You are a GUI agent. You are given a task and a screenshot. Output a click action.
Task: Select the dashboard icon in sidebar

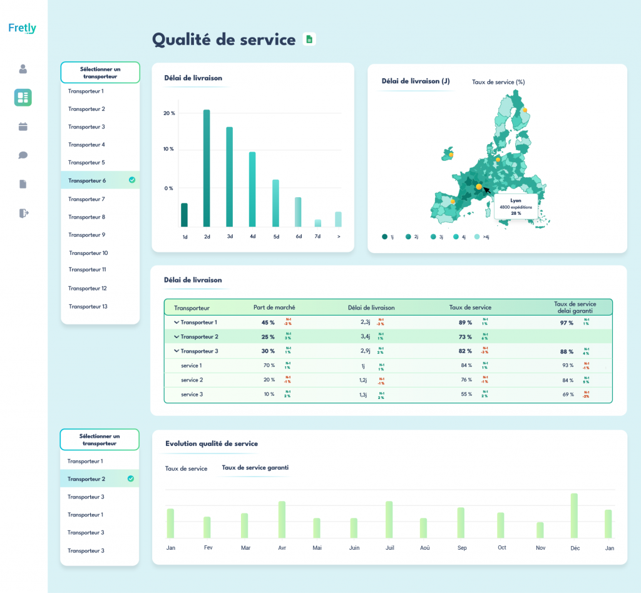[23, 97]
